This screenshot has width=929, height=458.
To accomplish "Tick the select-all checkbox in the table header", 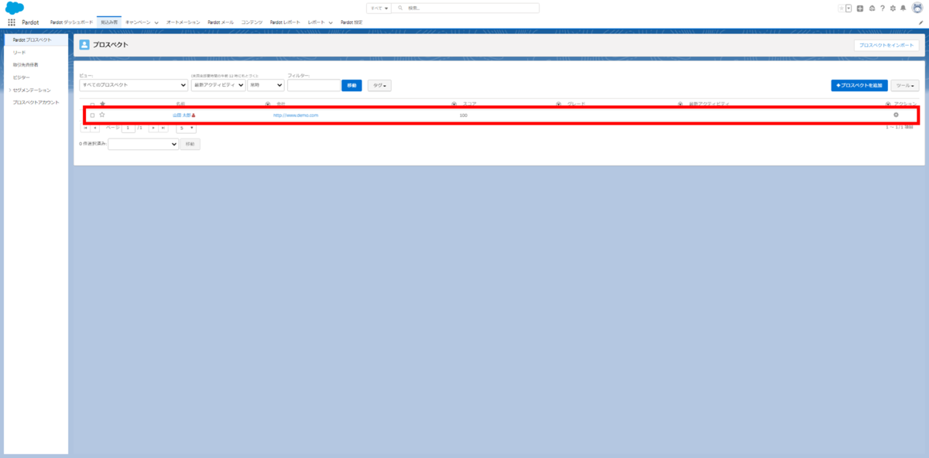I will pyautogui.click(x=92, y=104).
